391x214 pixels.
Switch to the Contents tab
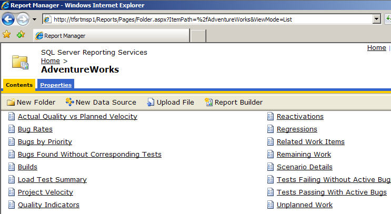(x=19, y=85)
